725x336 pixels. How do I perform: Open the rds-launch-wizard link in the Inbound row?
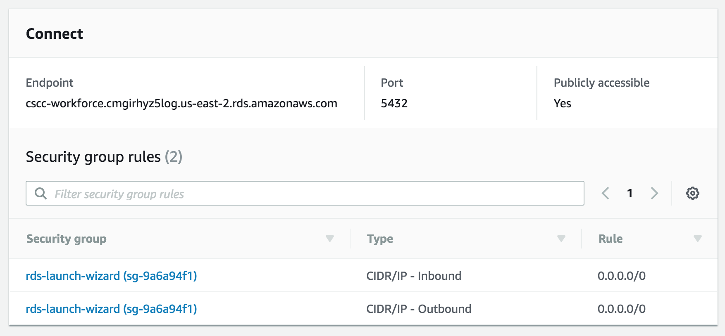click(111, 276)
